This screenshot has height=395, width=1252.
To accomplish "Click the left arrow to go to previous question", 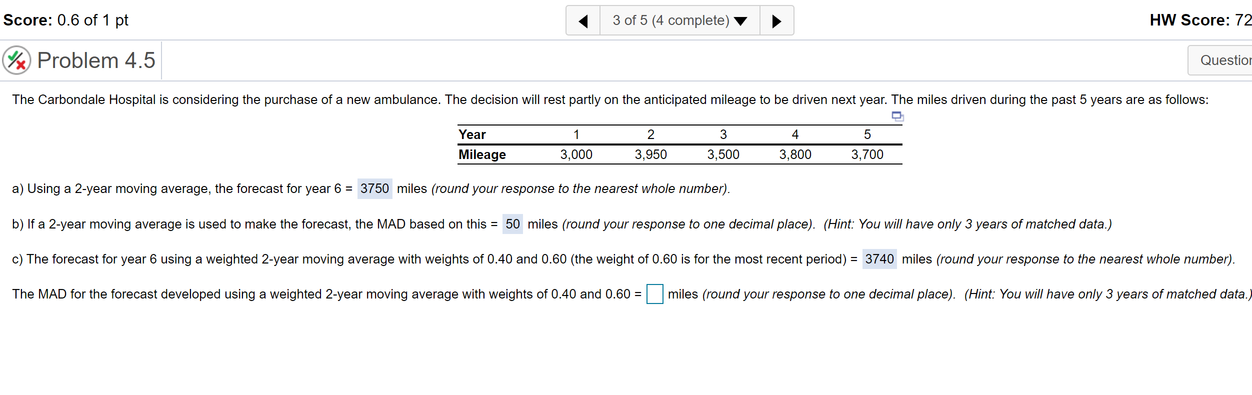I will (x=583, y=20).
